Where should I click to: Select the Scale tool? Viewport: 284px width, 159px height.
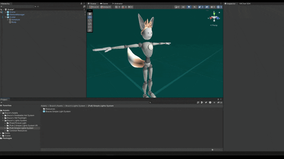pyautogui.click(x=90, y=24)
